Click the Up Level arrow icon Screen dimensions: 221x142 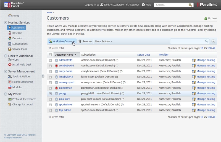click(x=206, y=18)
